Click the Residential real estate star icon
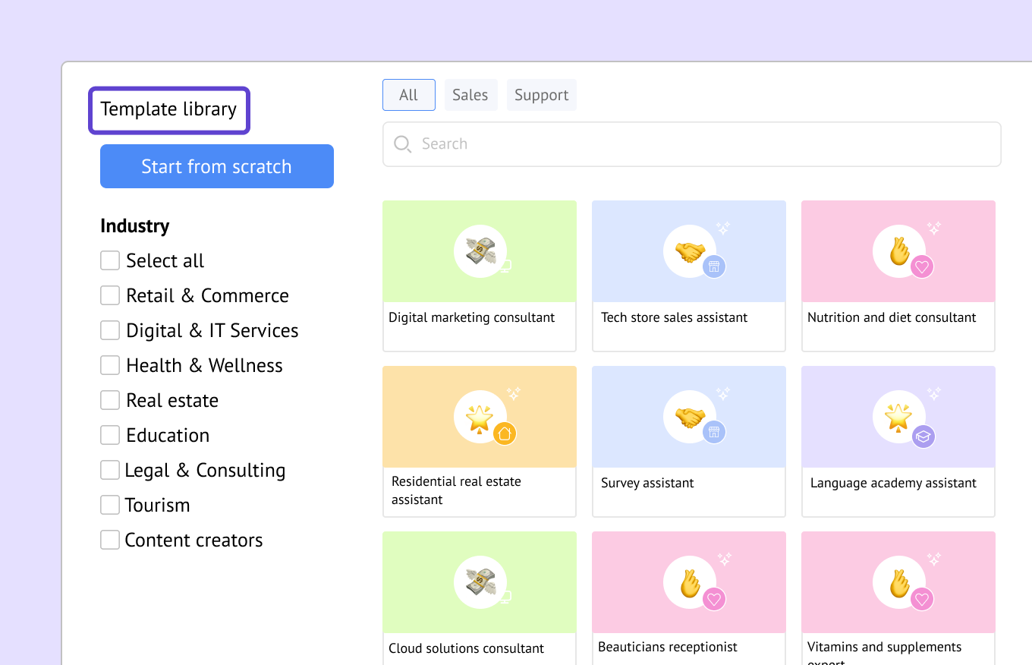 pyautogui.click(x=480, y=417)
